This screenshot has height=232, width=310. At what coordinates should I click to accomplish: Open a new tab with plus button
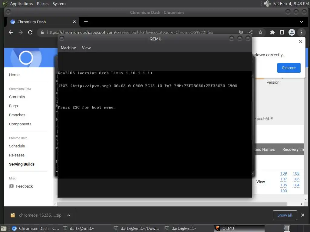(86, 22)
